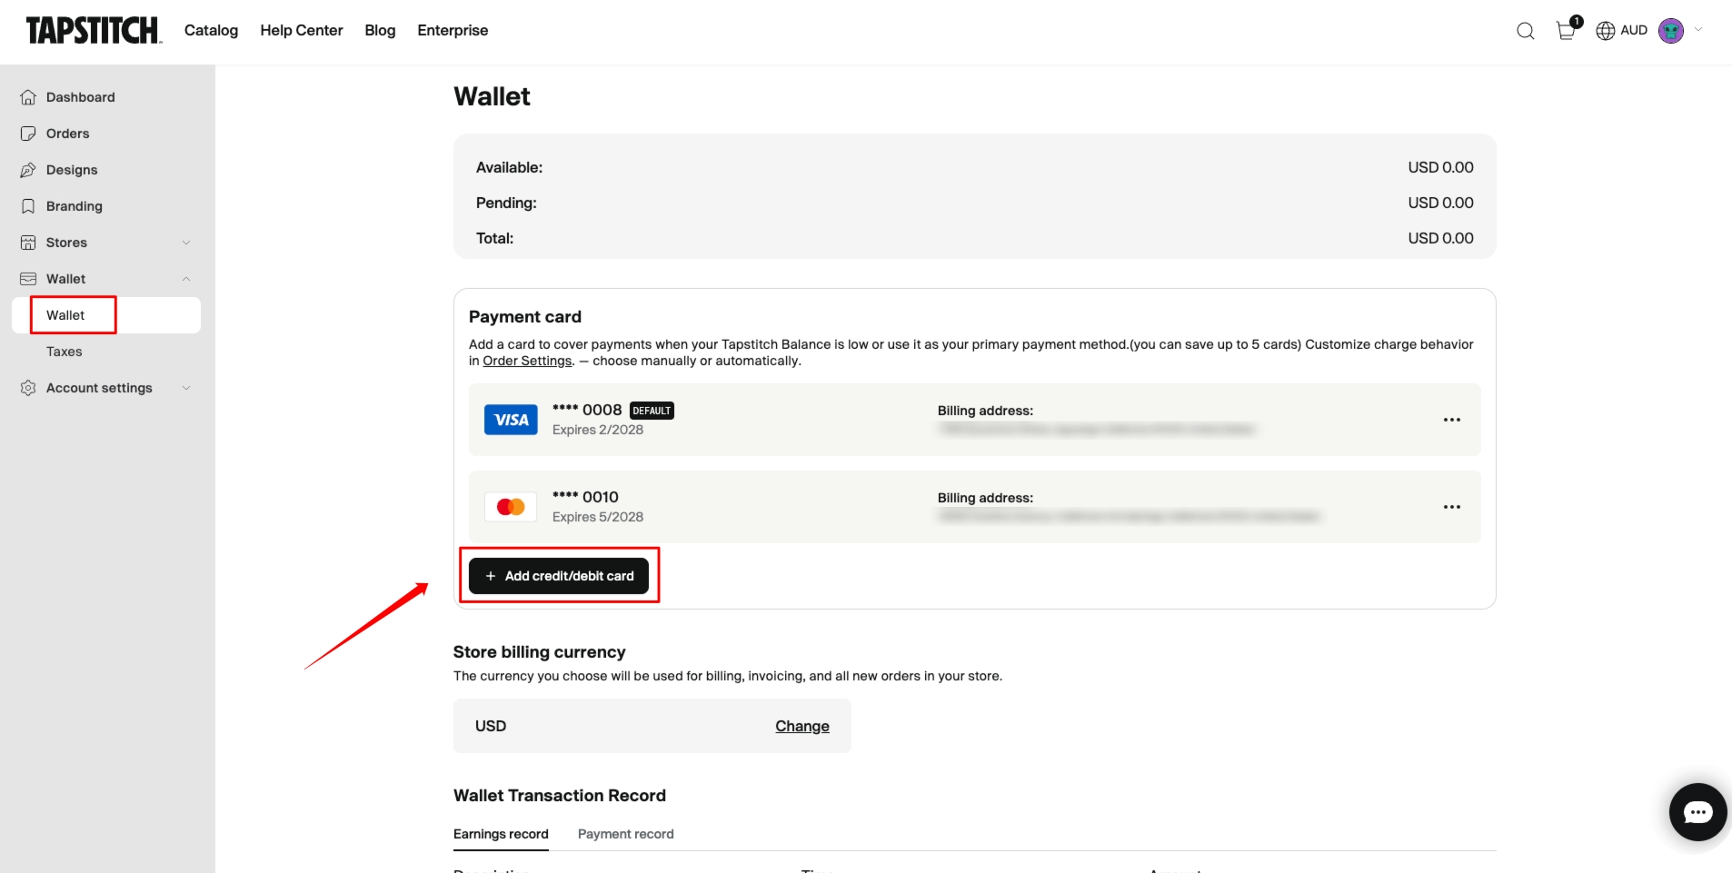This screenshot has height=873, width=1732.
Task: Click the Tapstitch logo
Action: [x=94, y=31]
